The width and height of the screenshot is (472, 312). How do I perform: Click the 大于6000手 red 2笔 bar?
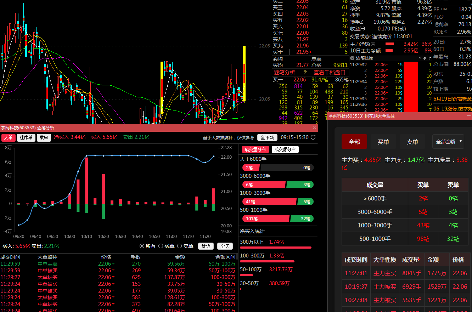[x=251, y=168]
